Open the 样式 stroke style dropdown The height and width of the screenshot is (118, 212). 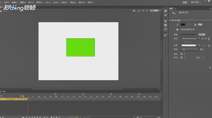pos(190,39)
